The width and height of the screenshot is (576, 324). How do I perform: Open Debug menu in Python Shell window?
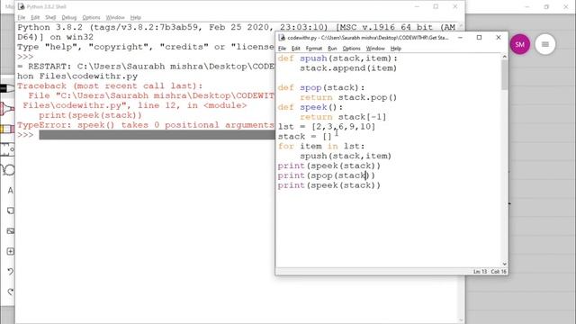[x=69, y=17]
